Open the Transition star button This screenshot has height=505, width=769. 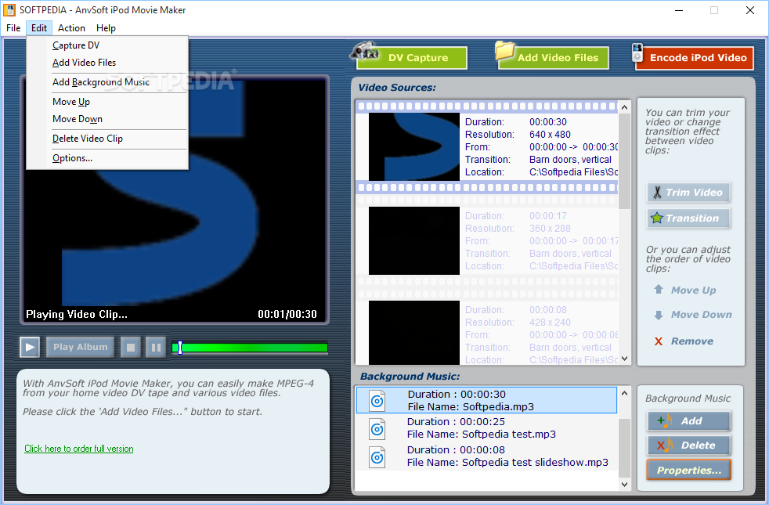click(x=688, y=218)
